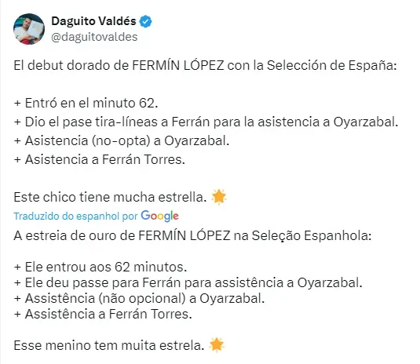Open the @daguitovaldes handle link
Image resolution: width=420 pixels, height=364 pixels.
click(x=94, y=37)
